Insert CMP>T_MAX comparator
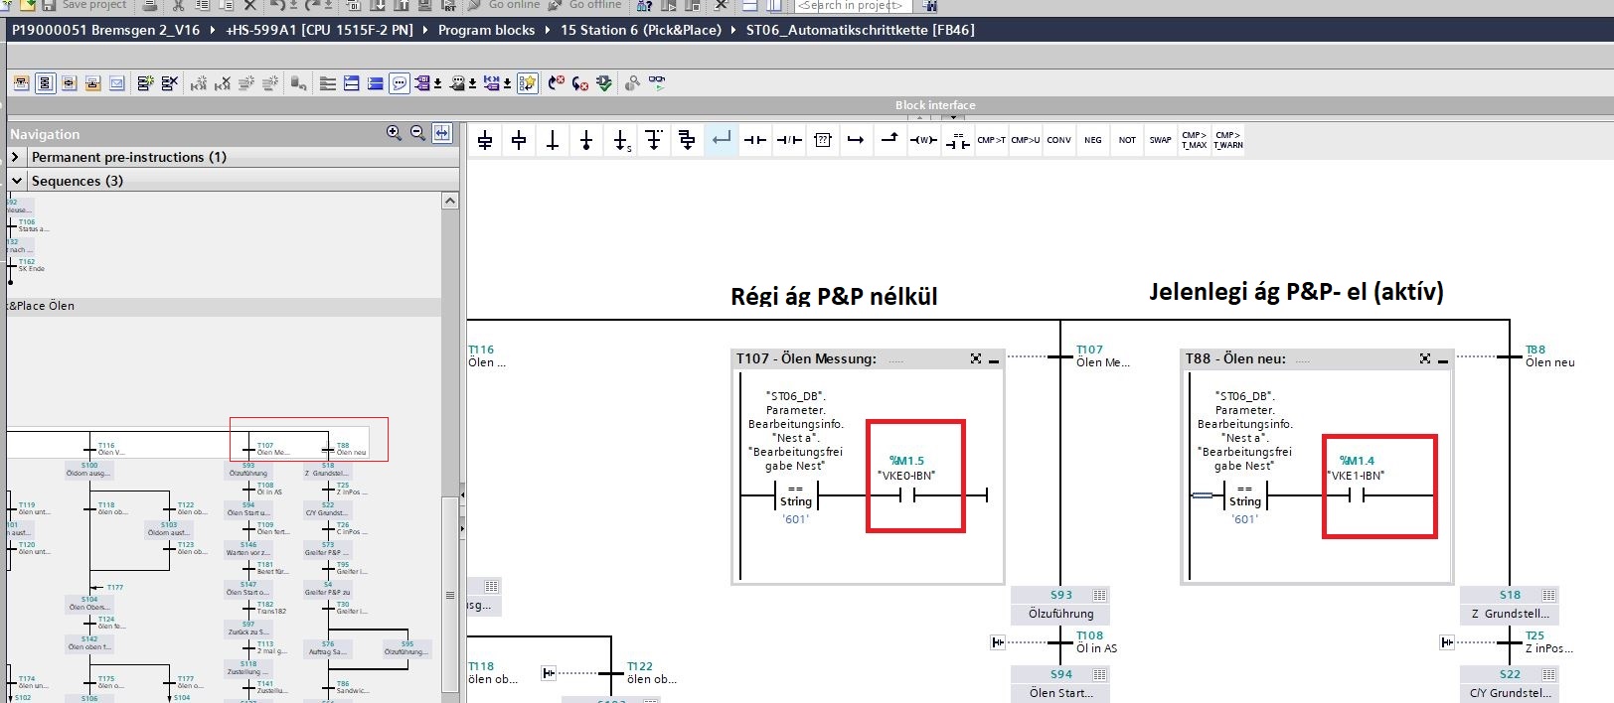 [1195, 140]
